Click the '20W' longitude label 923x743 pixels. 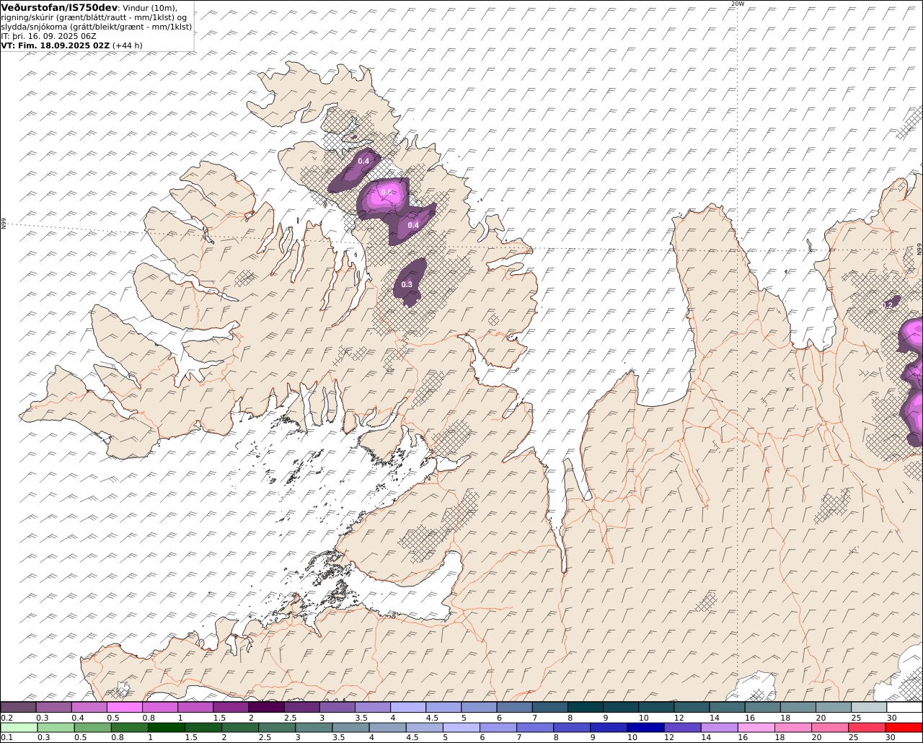(737, 4)
